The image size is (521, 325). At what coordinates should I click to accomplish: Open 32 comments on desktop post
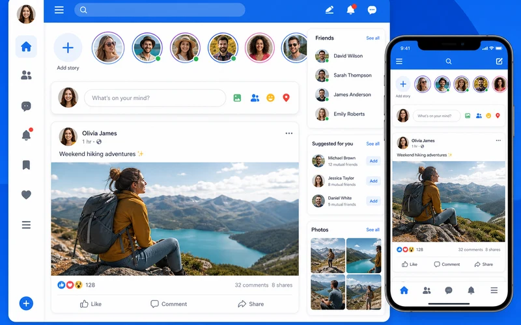(x=251, y=285)
